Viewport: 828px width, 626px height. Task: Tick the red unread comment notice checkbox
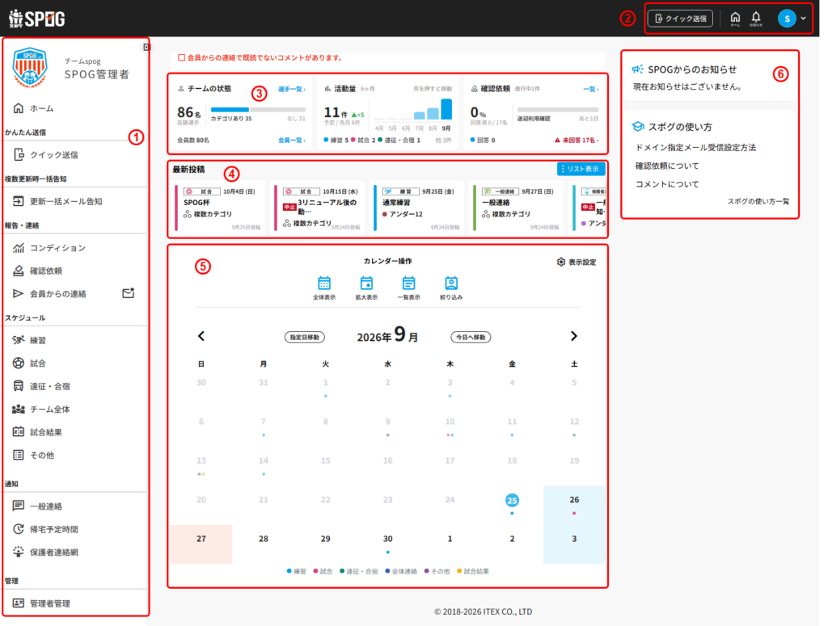point(181,57)
